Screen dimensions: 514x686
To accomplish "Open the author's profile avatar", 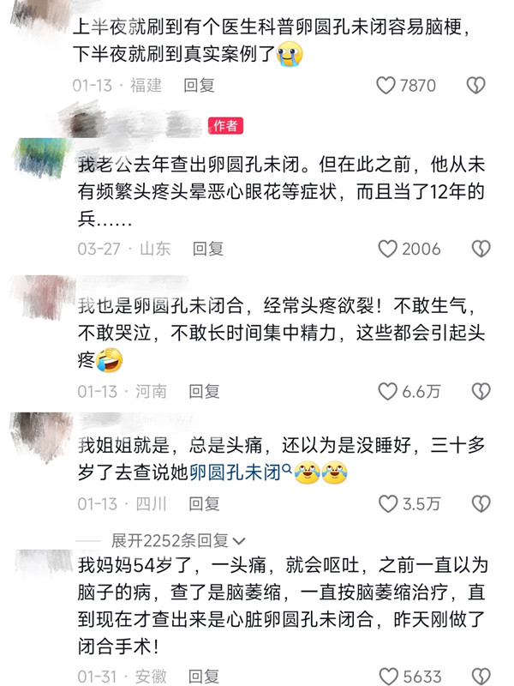I will (x=41, y=159).
